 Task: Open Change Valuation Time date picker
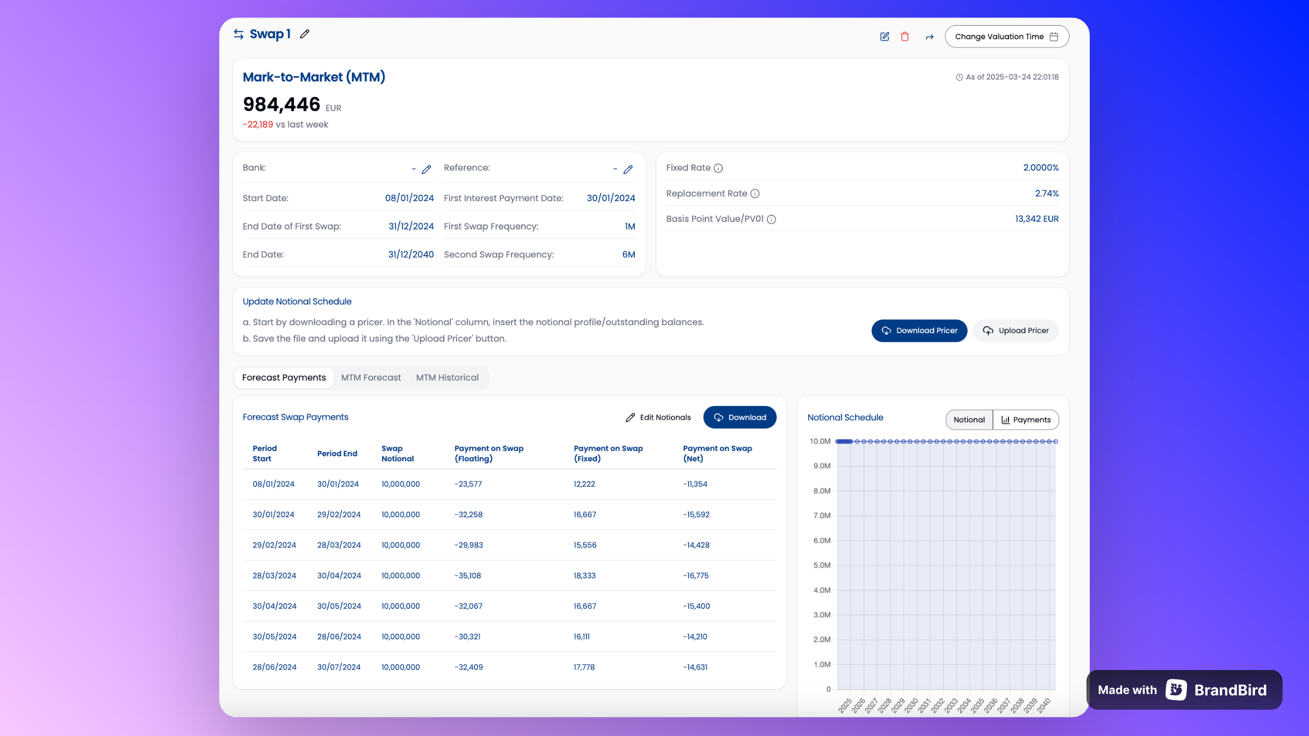pos(1006,37)
